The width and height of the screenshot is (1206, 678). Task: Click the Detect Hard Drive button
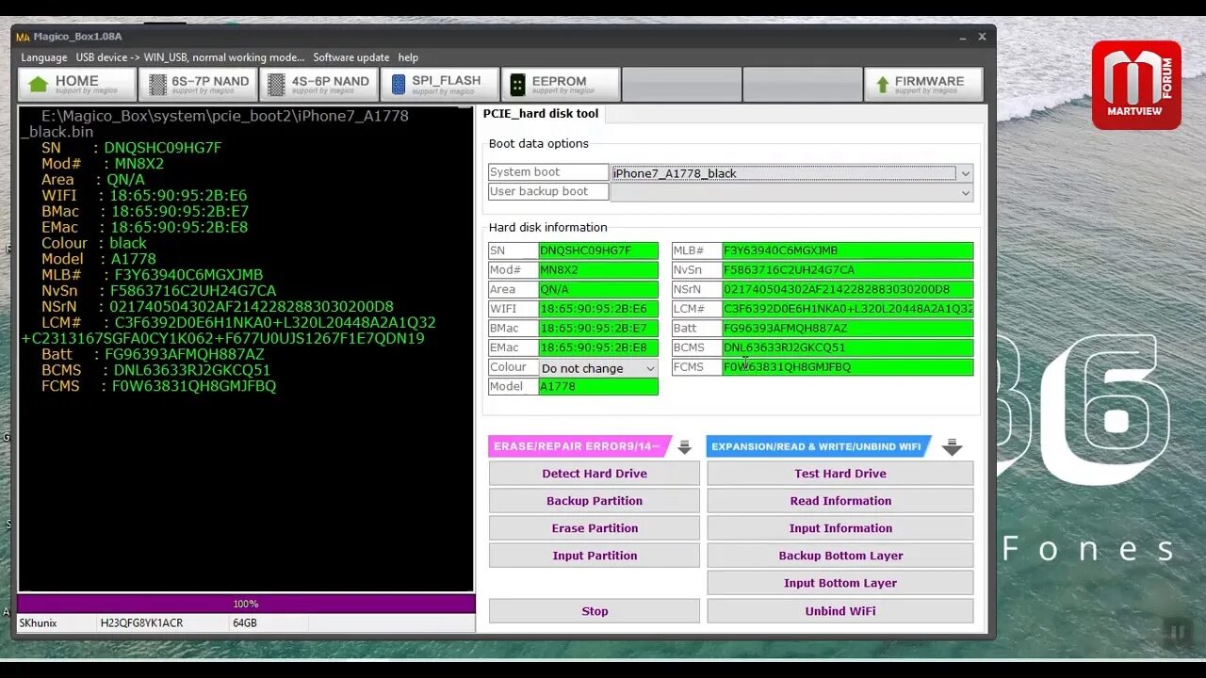pos(595,474)
